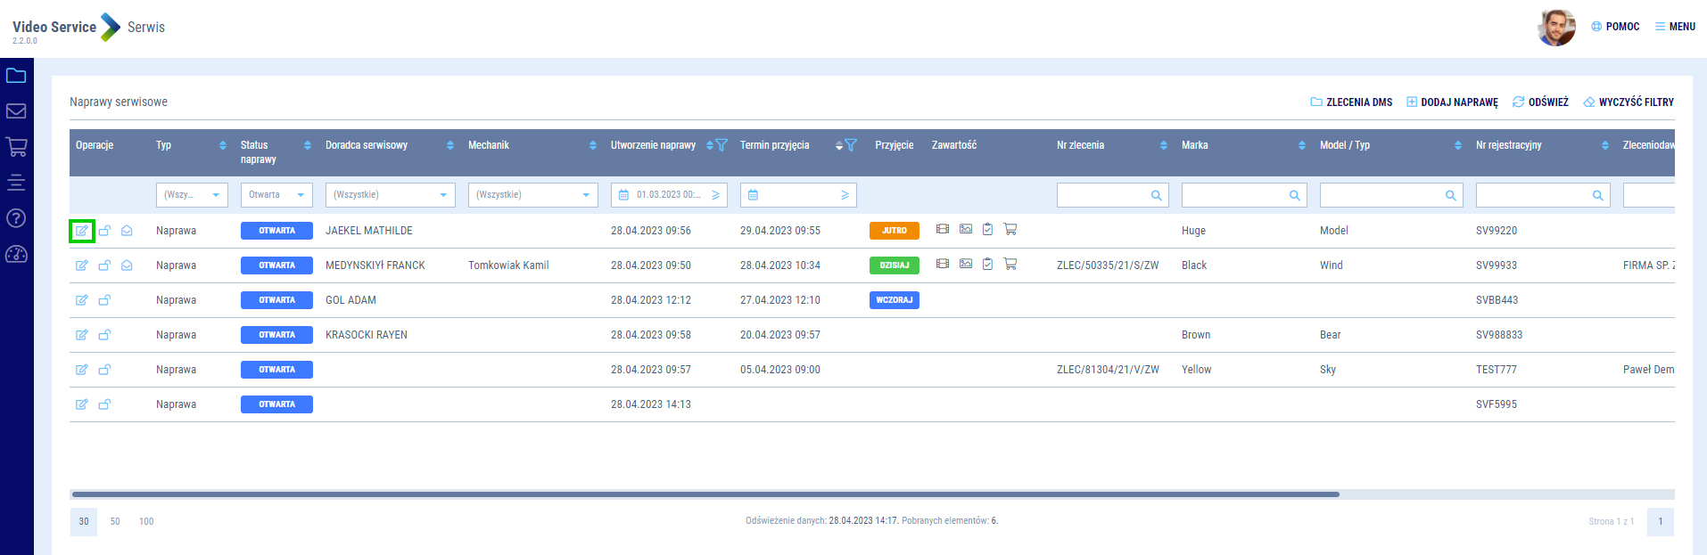
Task: Click WYCZYŚĆ FILTRY to clear filters
Action: 1629,102
